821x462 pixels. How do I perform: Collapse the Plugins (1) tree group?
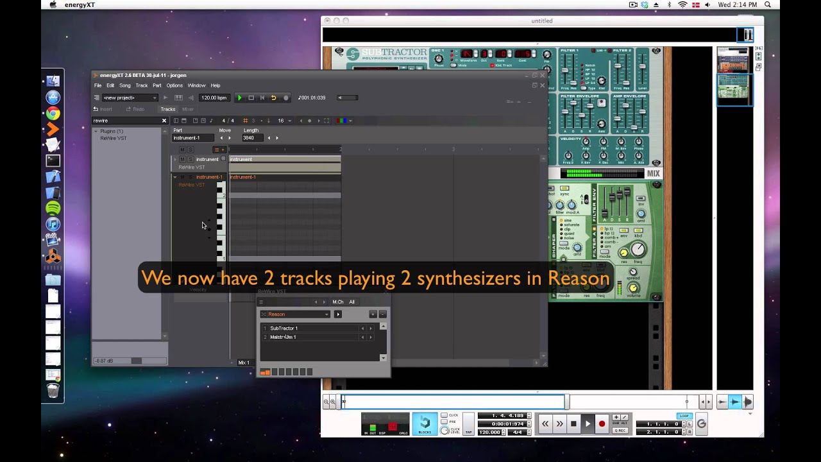coord(96,131)
